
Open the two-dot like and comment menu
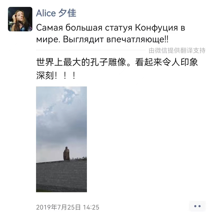click(197, 206)
